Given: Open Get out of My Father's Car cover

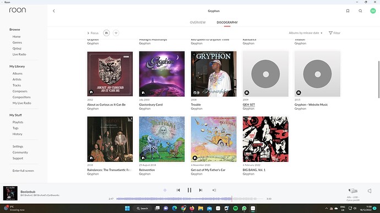Looking at the screenshot, I should 214,139.
